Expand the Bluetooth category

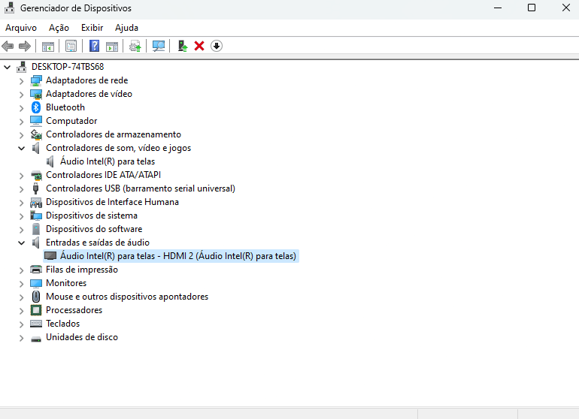pos(21,107)
